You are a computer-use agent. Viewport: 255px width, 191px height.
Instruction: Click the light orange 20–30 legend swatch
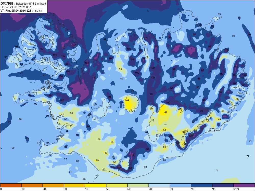53,185
